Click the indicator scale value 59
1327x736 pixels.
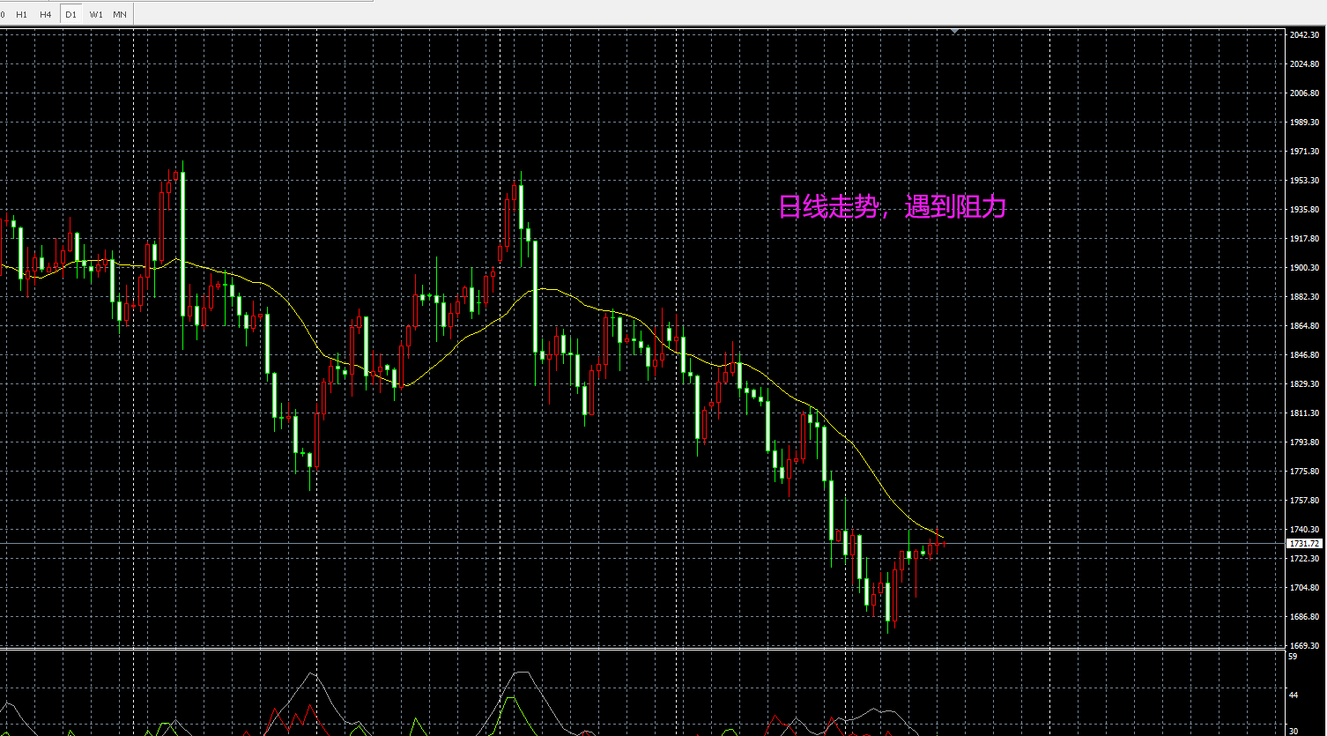1293,657
